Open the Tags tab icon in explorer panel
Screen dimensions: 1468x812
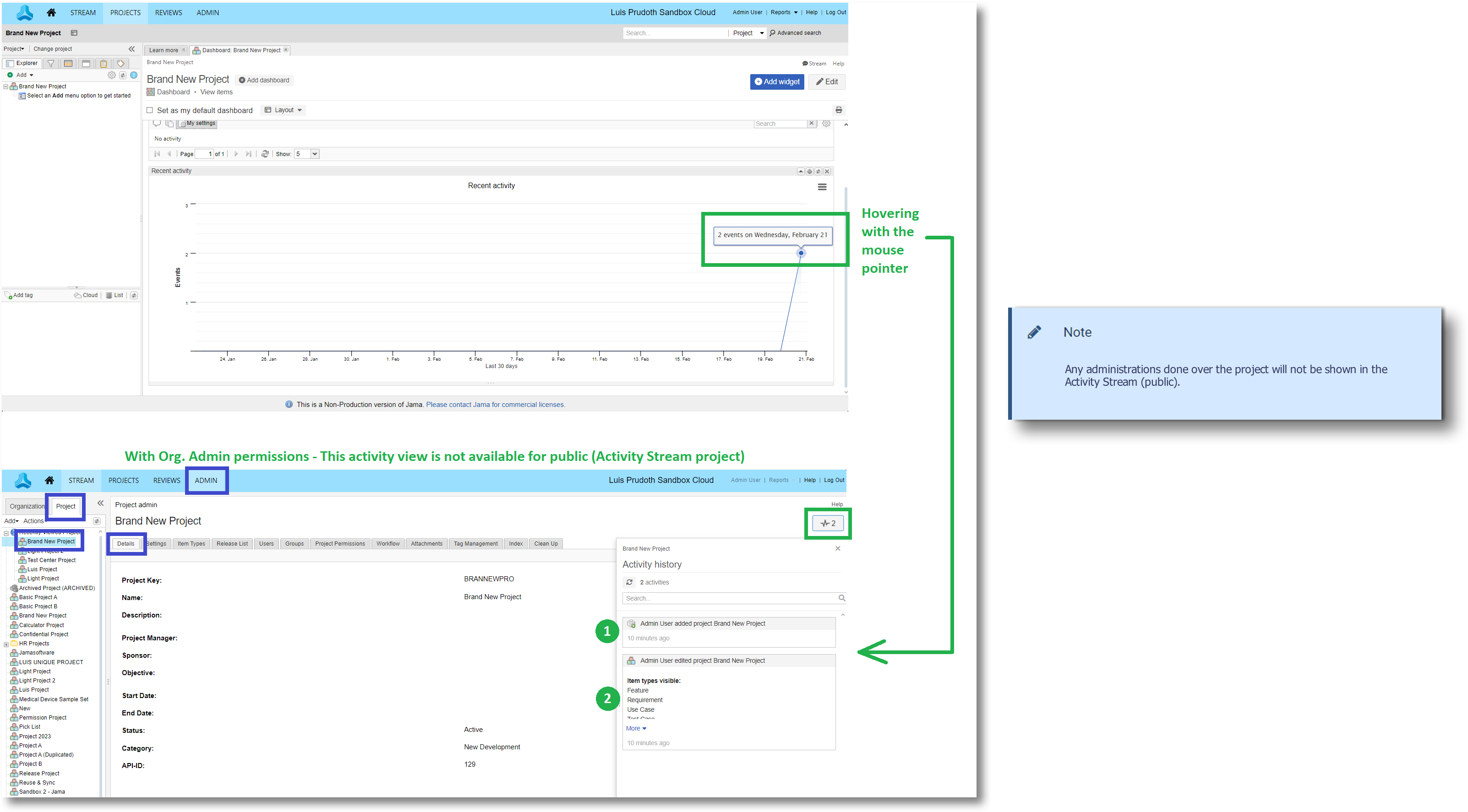tap(121, 63)
